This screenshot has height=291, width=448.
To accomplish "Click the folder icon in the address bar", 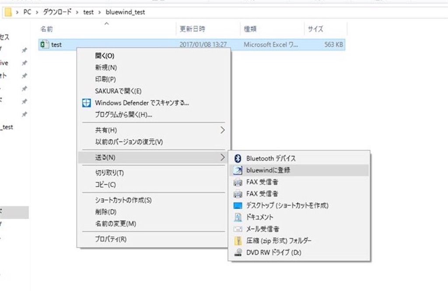I will [8, 12].
